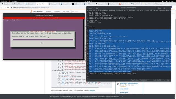The width and height of the screenshot is (176, 99).
Task: Click the horizontal scrollbar under the code block
Action: pyautogui.click(x=75, y=88)
